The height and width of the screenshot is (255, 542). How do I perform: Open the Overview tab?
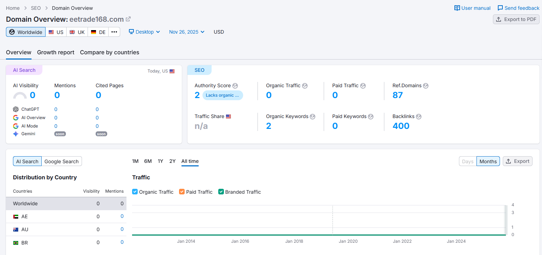19,52
